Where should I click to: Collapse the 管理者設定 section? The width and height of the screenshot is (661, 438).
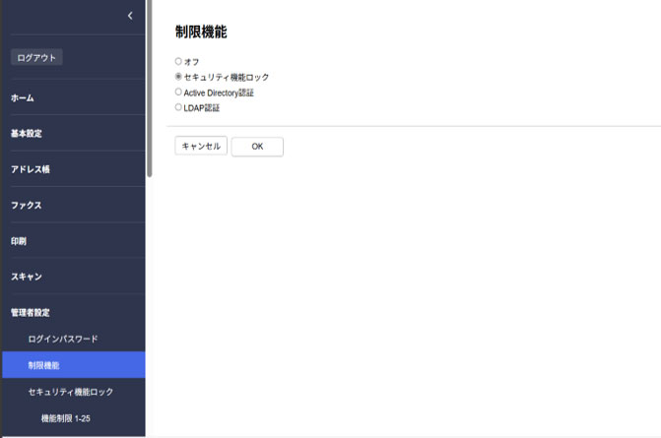coord(30,313)
